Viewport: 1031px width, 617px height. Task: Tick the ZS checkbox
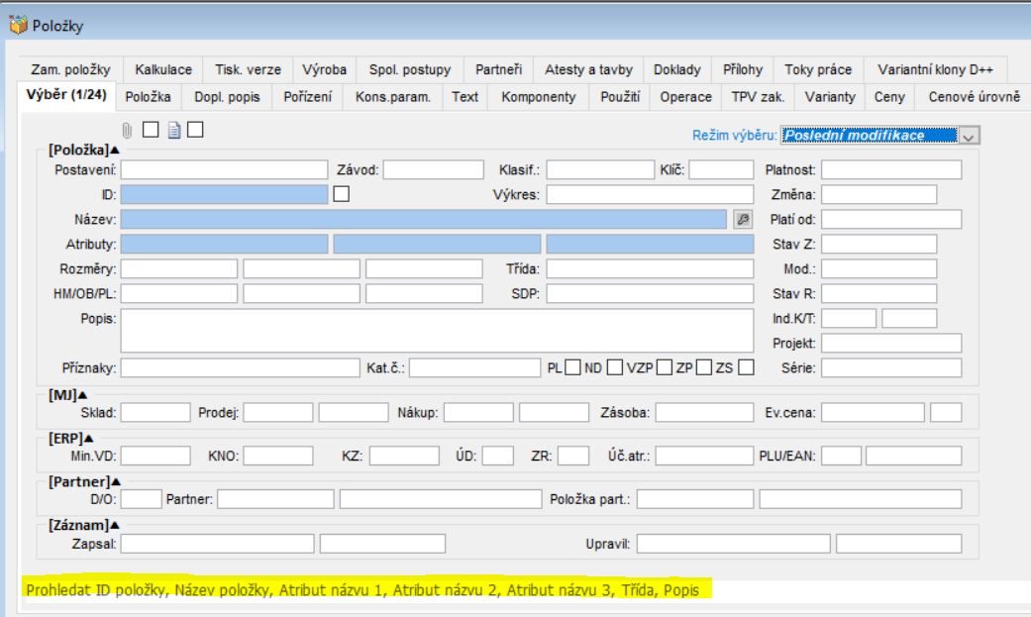tap(746, 367)
